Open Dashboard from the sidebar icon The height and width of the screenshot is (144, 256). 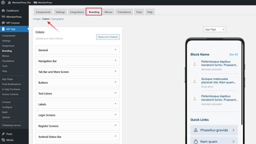pos(3,11)
